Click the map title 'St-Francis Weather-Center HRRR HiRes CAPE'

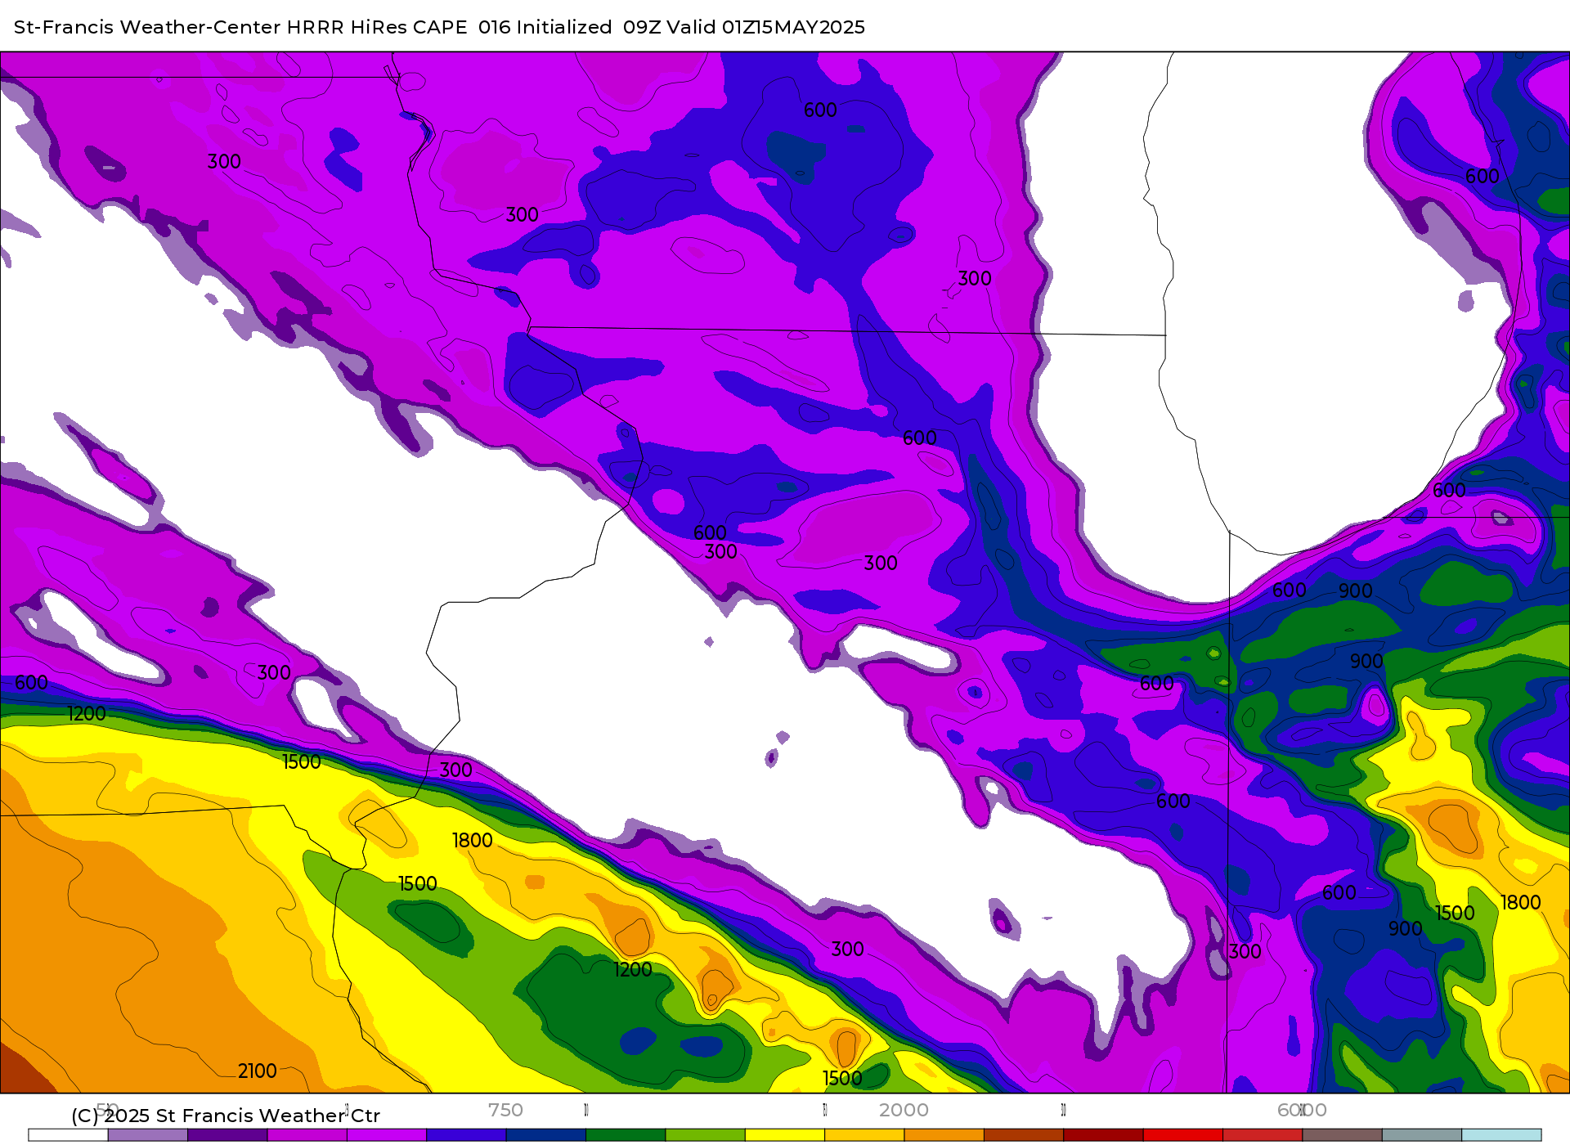point(240,27)
